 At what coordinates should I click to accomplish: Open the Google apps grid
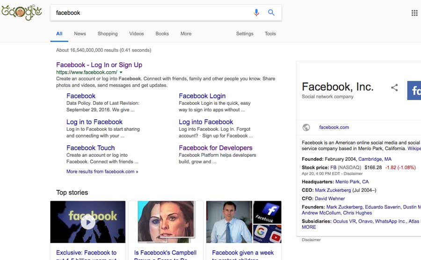(414, 13)
